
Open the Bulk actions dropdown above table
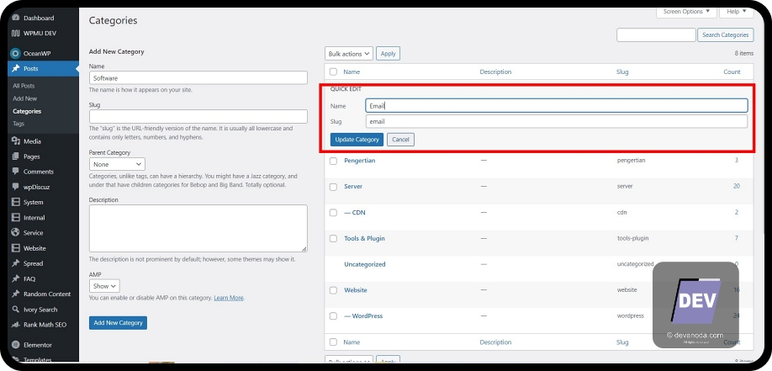point(349,54)
